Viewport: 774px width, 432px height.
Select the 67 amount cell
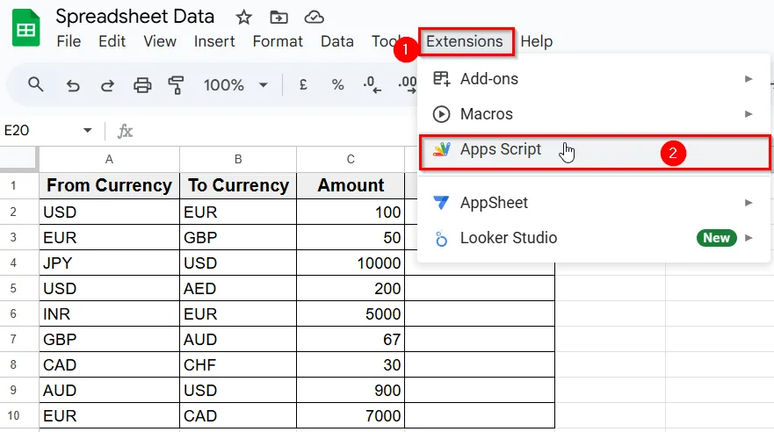(x=351, y=339)
